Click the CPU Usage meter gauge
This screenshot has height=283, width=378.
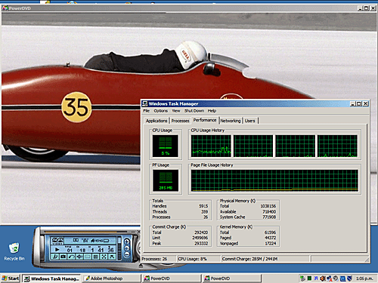click(166, 146)
